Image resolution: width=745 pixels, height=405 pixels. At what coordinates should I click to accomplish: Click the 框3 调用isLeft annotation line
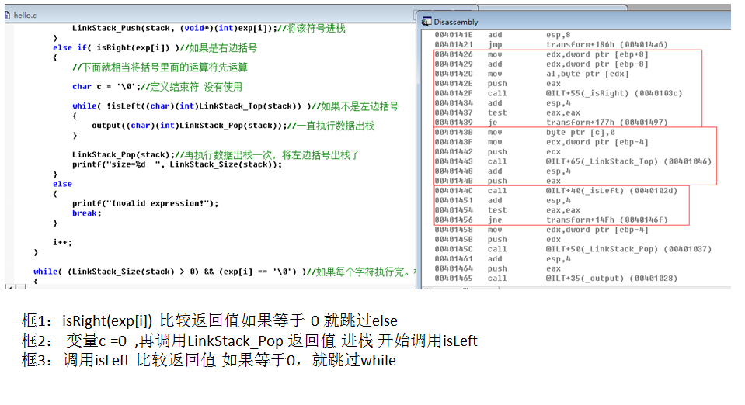208,360
